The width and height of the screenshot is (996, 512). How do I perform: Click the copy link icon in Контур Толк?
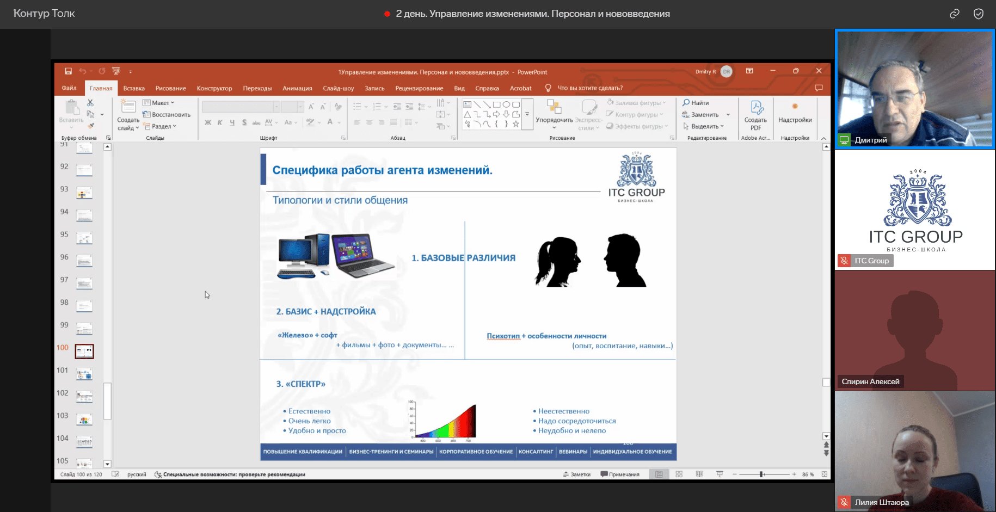tap(955, 14)
